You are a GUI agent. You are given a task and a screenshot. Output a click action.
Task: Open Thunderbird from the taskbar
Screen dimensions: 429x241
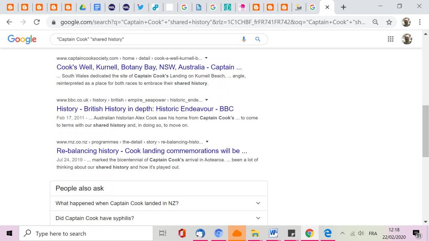click(x=200, y=234)
